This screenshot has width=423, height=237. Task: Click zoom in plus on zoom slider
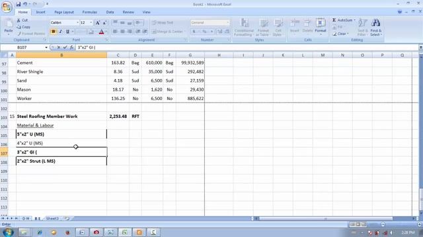coord(419,224)
